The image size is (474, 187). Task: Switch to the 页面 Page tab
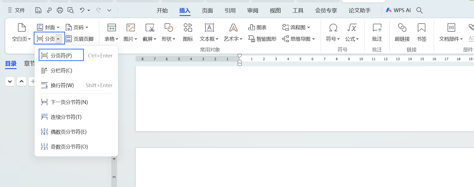(207, 10)
